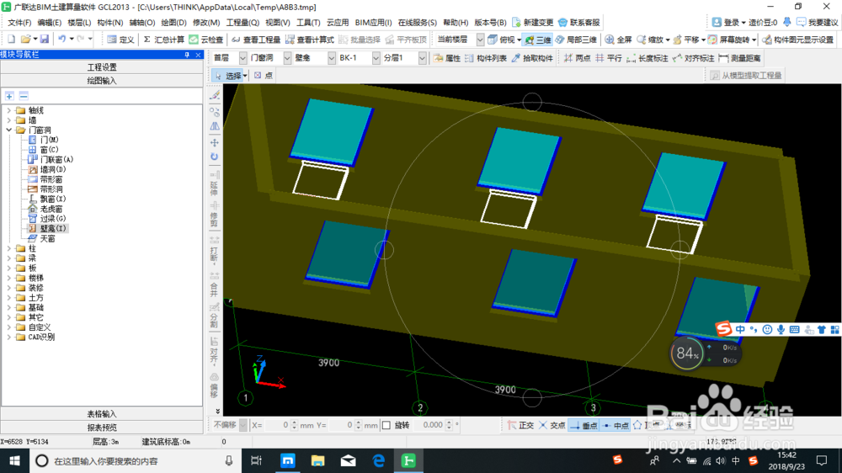Open 属性 properties panel
The height and width of the screenshot is (473, 842).
pos(447,58)
